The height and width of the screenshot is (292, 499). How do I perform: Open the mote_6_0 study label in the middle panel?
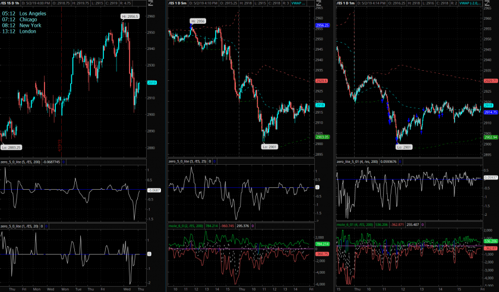point(185,225)
